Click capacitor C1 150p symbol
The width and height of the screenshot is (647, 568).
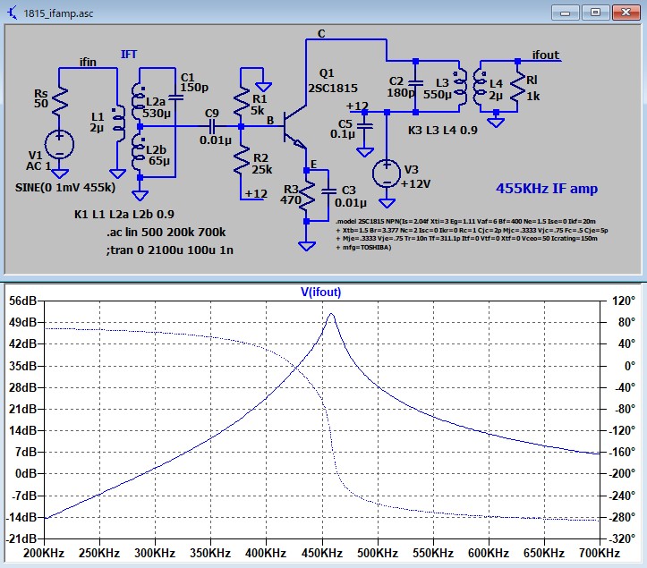point(175,98)
